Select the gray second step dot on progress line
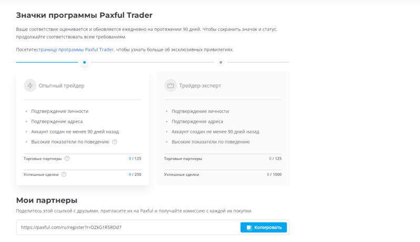 click(x=220, y=62)
